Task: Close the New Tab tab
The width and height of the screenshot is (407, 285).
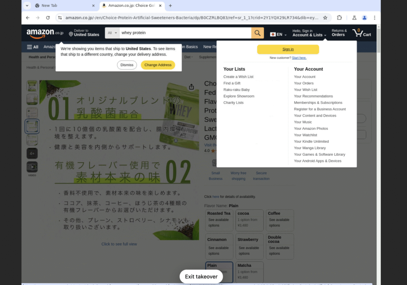Action: pyautogui.click(x=93, y=6)
